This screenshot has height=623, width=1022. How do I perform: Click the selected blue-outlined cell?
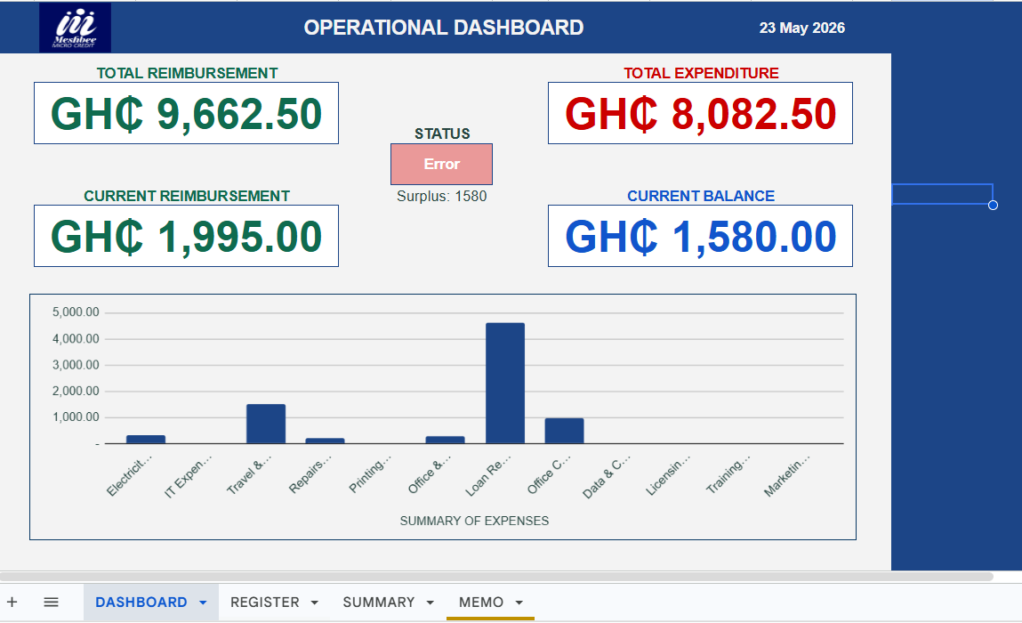click(x=942, y=194)
